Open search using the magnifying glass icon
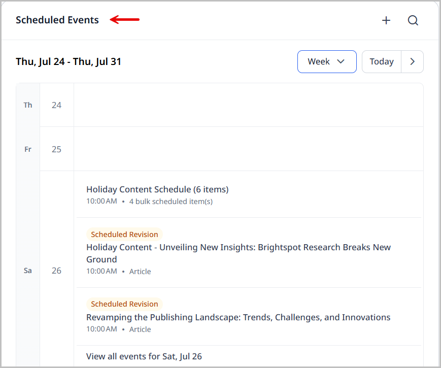This screenshot has width=441, height=368. (x=413, y=21)
